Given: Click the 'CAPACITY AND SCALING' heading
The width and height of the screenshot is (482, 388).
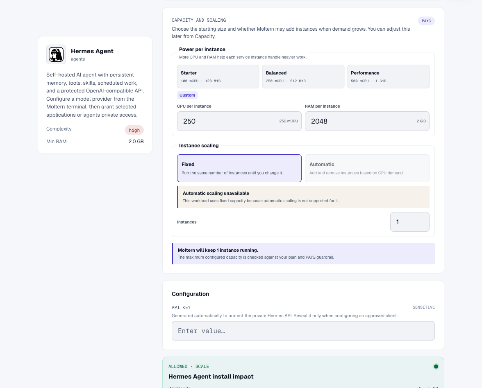Looking at the screenshot, I should tap(199, 20).
